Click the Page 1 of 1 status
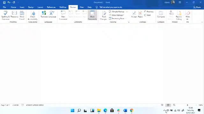This screenshot has width=204, height=114. click(x=5, y=105)
